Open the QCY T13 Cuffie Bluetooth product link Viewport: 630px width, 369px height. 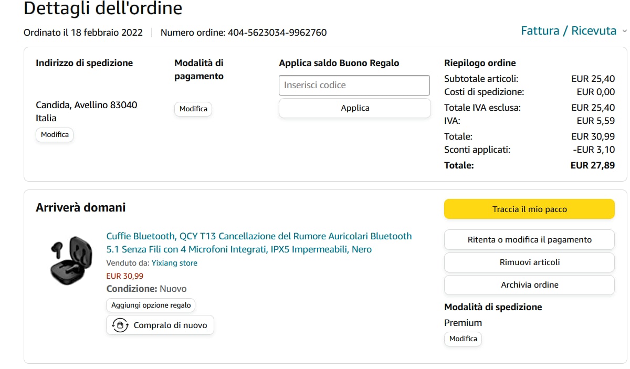[259, 243]
